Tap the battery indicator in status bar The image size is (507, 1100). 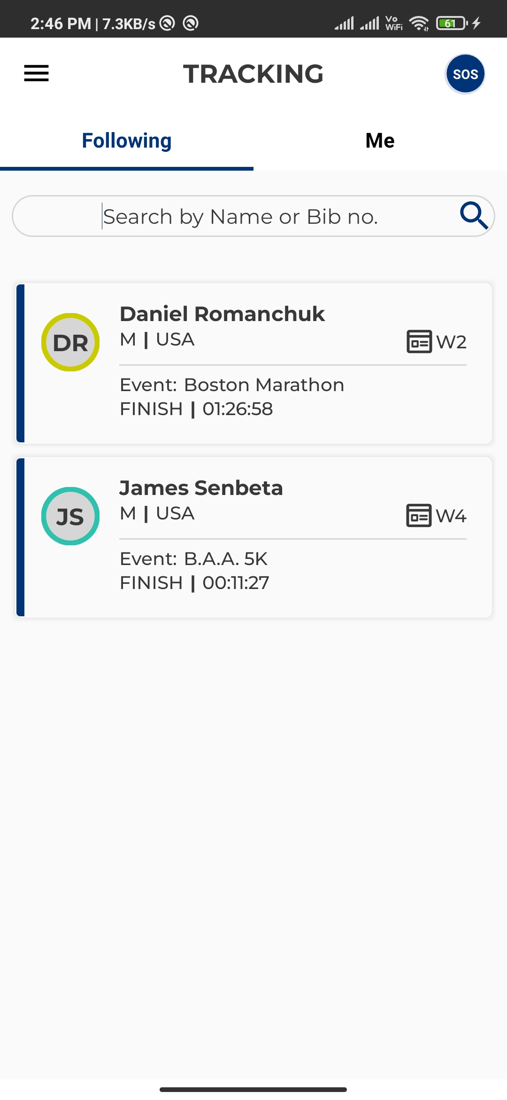point(452,23)
